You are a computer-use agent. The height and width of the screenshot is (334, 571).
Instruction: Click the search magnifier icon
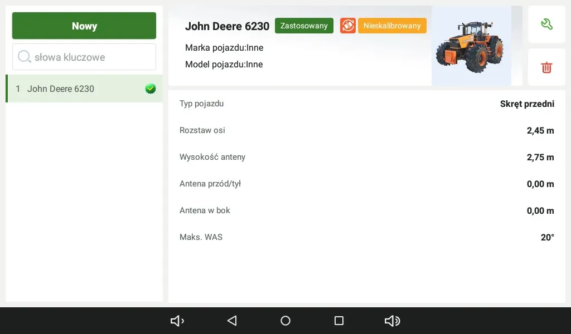pos(25,56)
